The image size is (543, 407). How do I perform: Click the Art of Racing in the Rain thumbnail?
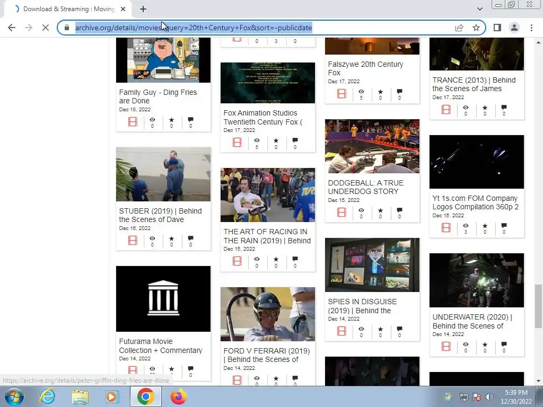click(268, 195)
